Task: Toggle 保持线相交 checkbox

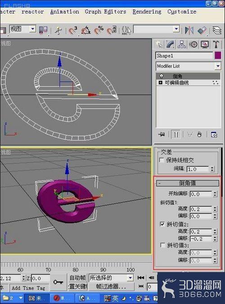Action: (x=162, y=160)
